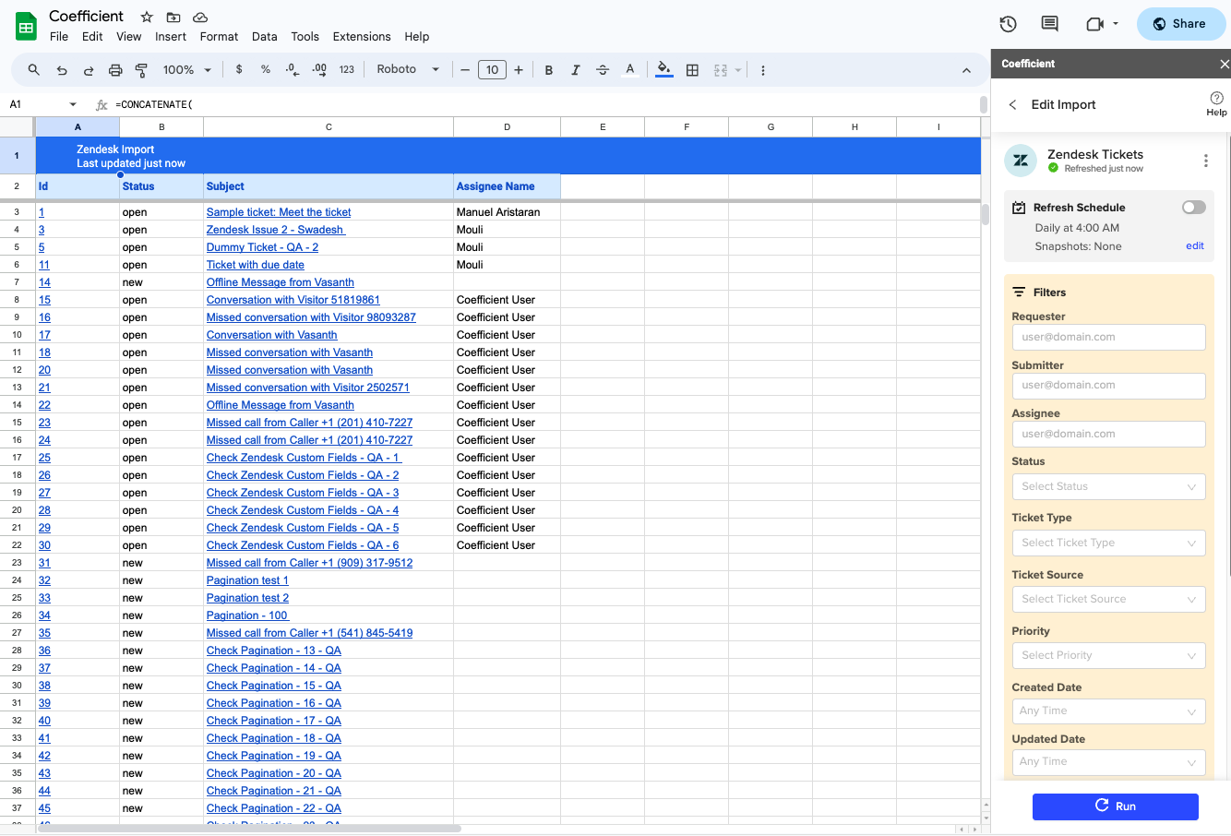Click the Google Sheets home icon

26,26
